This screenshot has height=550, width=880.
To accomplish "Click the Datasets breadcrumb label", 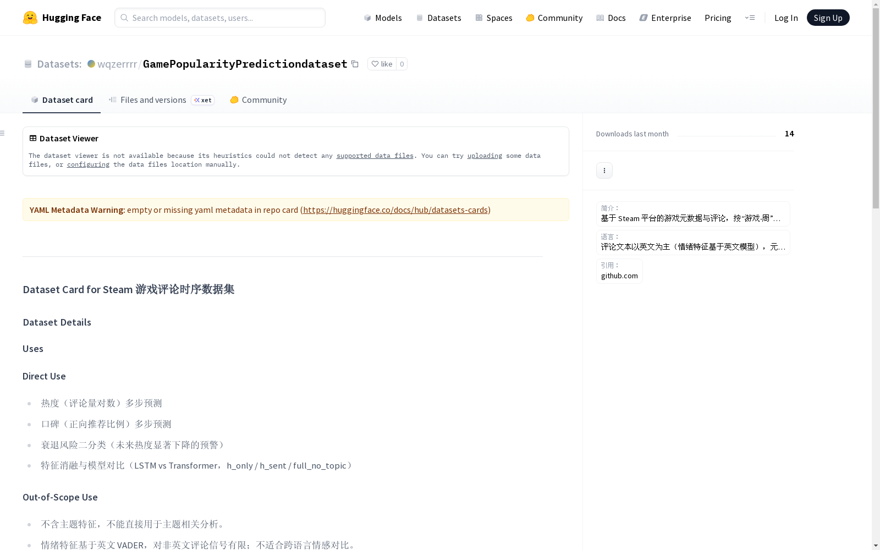I will (x=59, y=64).
